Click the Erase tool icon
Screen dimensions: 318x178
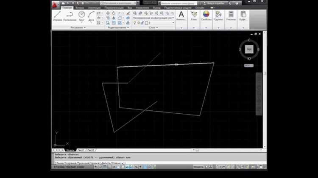(128, 13)
